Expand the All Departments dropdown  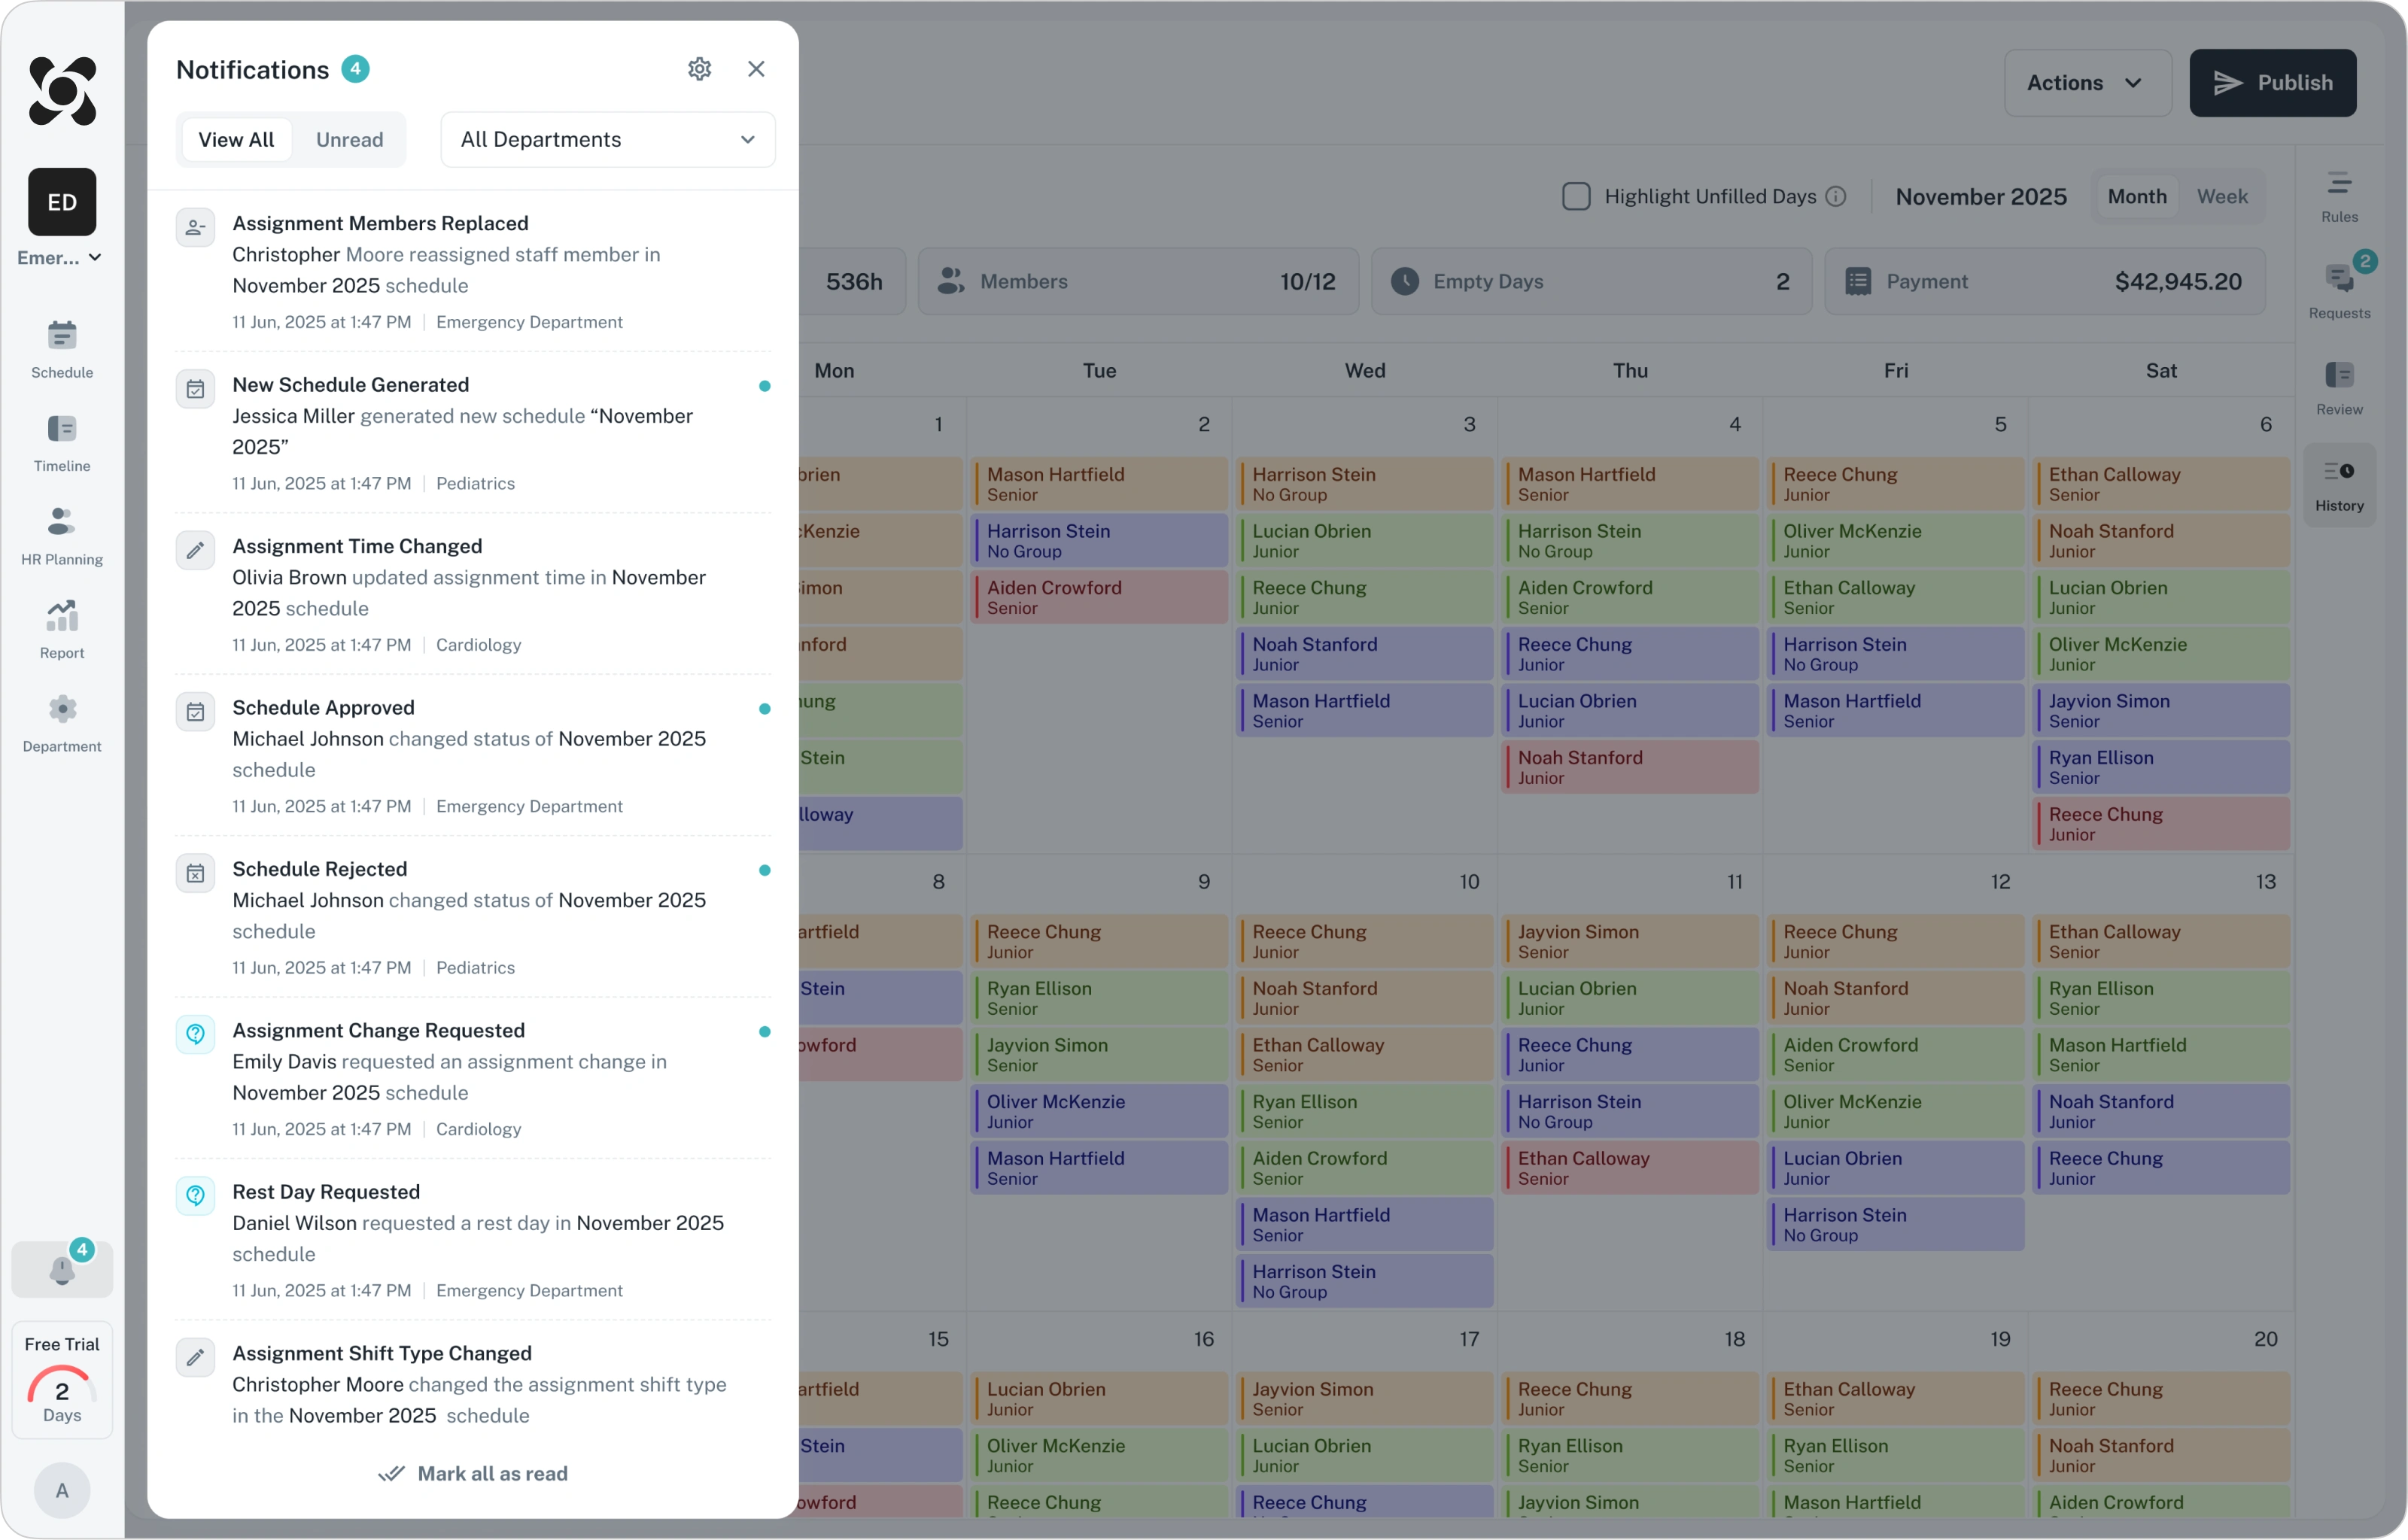607,140
